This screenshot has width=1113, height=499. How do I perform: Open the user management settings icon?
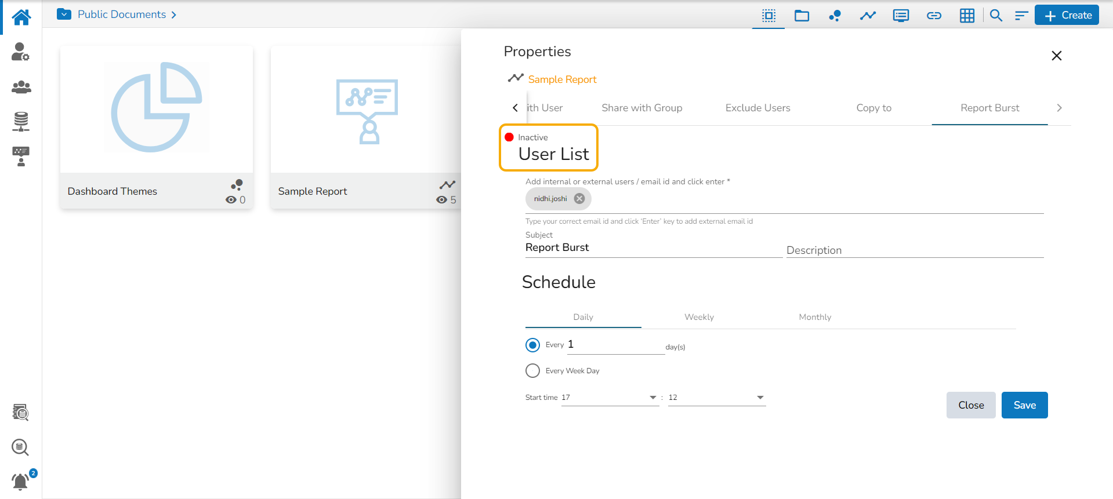point(20,52)
